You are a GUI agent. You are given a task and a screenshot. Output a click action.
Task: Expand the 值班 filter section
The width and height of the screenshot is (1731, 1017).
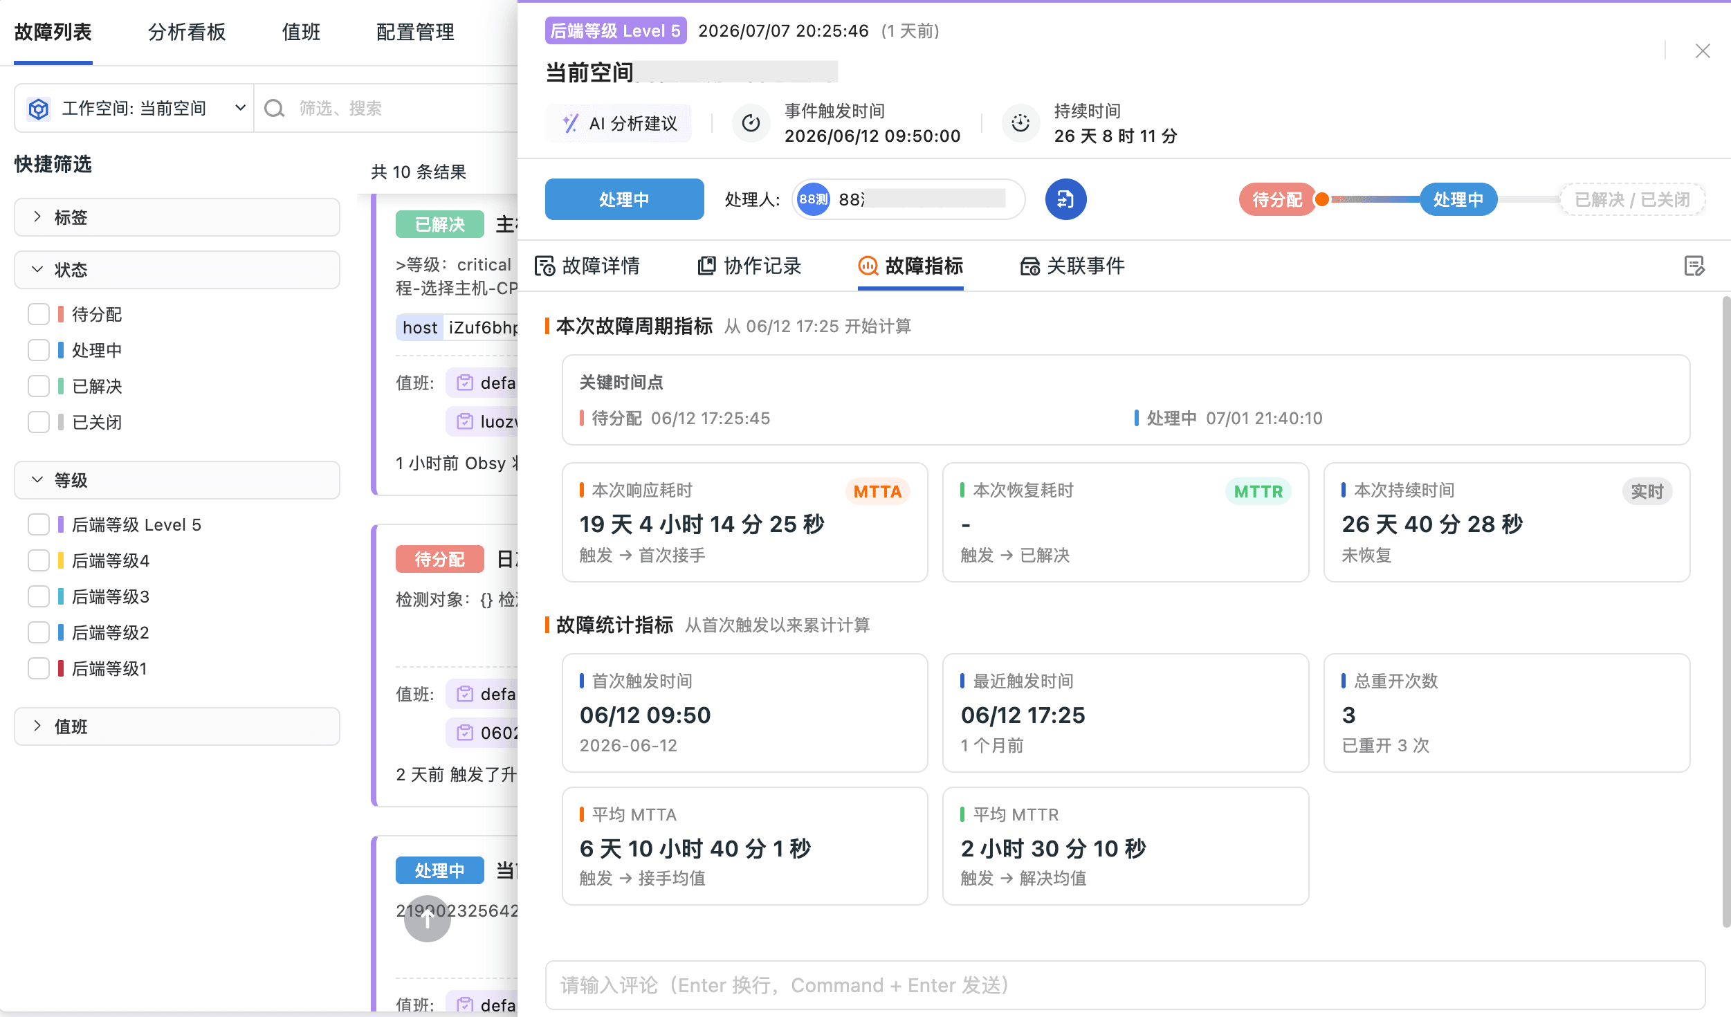(x=177, y=726)
